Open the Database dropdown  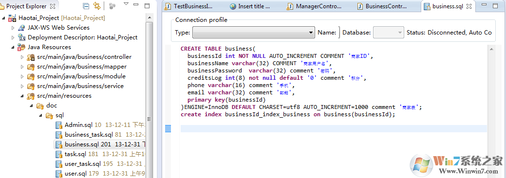(389, 33)
